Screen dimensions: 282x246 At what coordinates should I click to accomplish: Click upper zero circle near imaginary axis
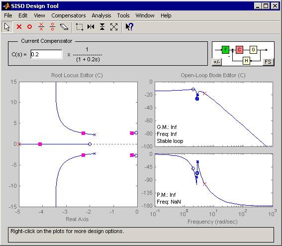click(x=136, y=133)
